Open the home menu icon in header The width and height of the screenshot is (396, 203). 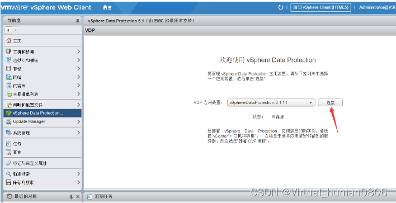(x=107, y=8)
